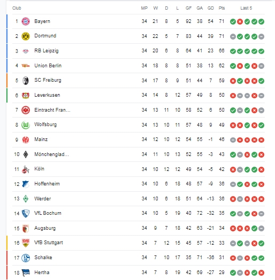Click the GD column header
Screen dimensions: 275x280
pos(210,8)
